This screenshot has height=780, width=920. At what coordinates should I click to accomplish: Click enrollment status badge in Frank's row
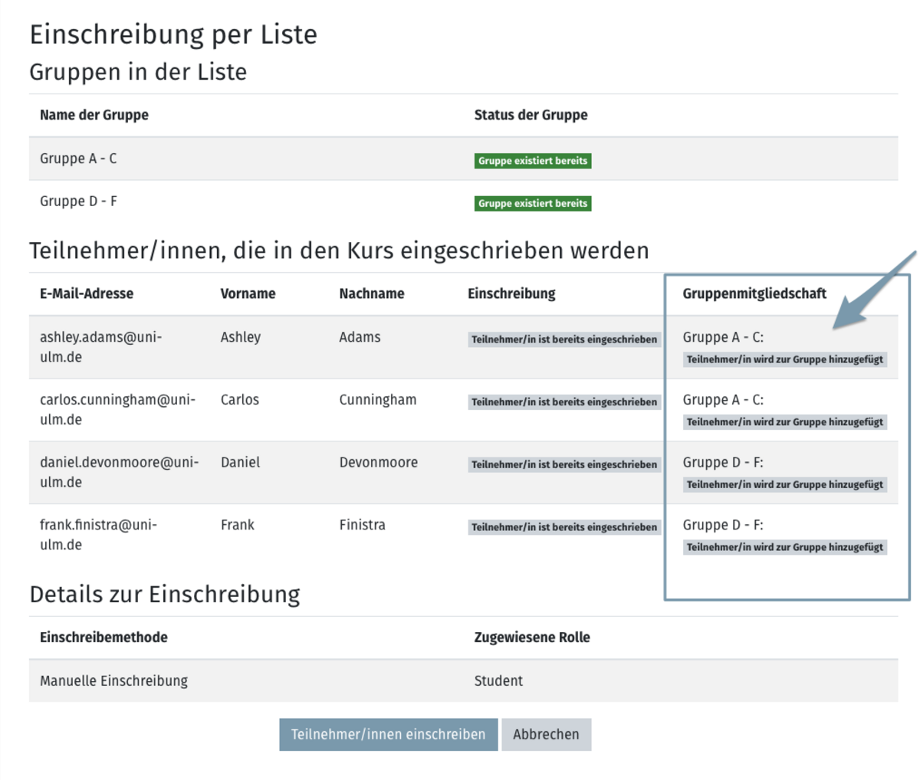[x=564, y=527]
